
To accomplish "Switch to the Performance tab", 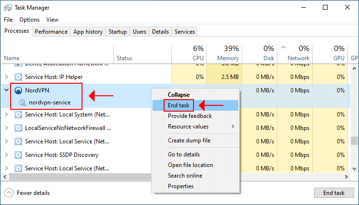I will coord(51,32).
